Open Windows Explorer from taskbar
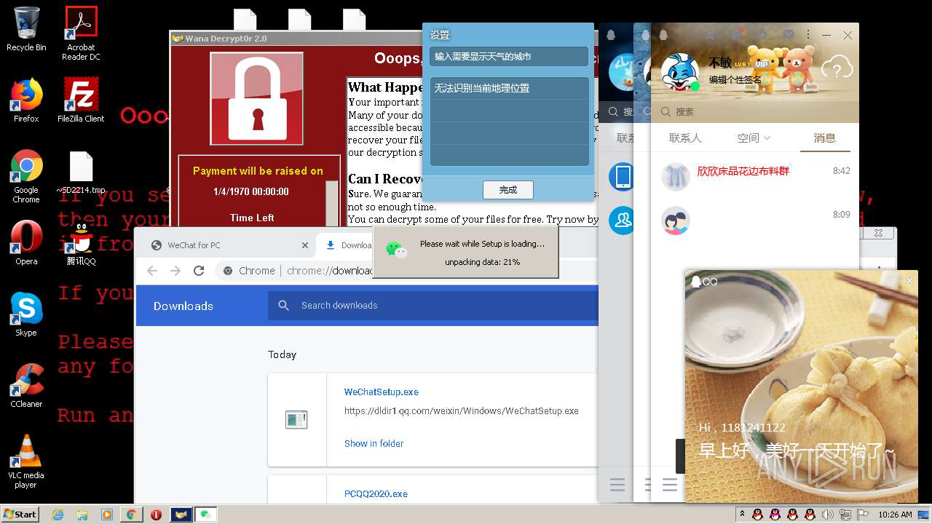 (82, 515)
